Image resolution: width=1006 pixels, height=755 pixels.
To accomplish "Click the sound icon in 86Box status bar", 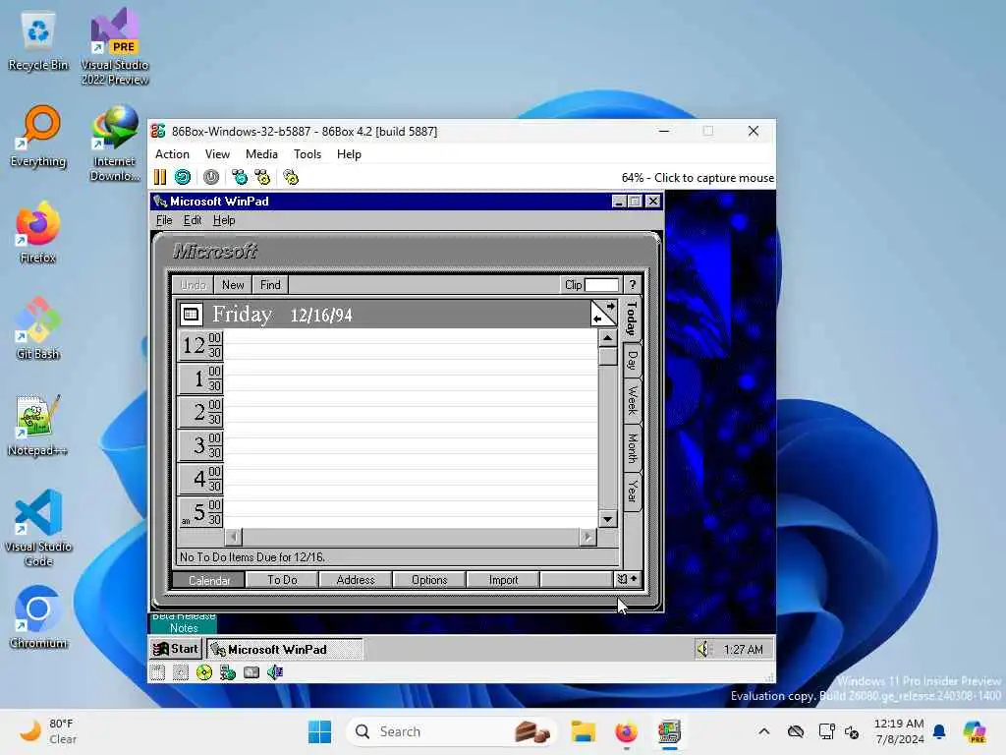I will pos(275,672).
